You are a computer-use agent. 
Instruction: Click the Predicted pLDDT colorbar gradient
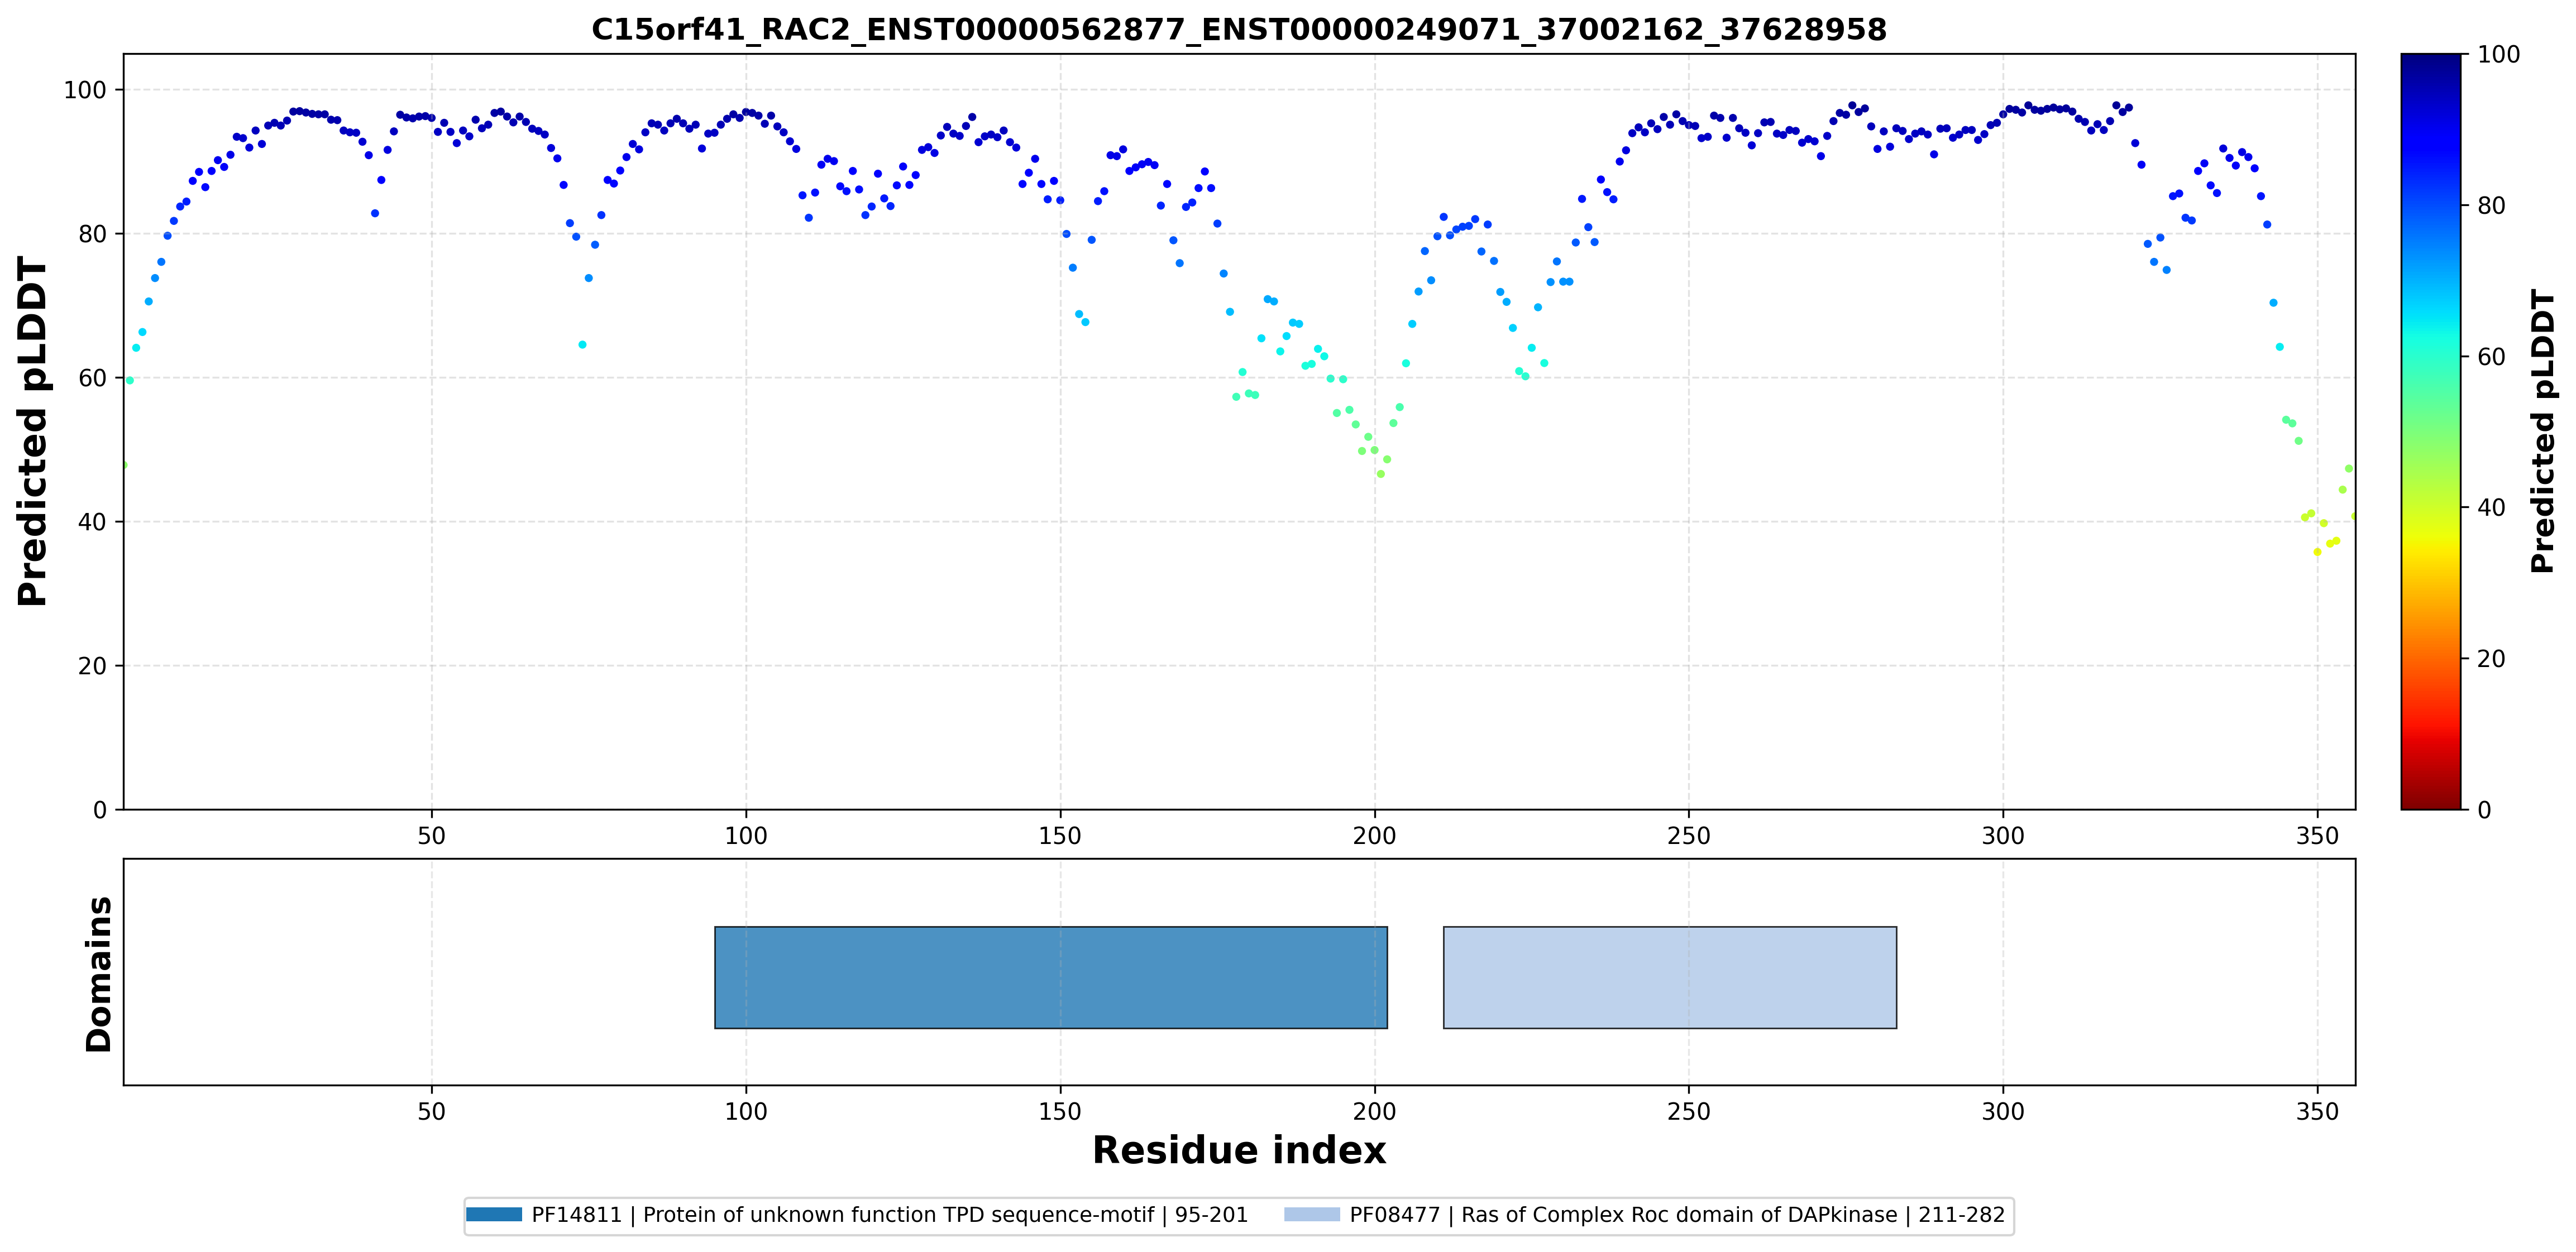tap(2431, 431)
